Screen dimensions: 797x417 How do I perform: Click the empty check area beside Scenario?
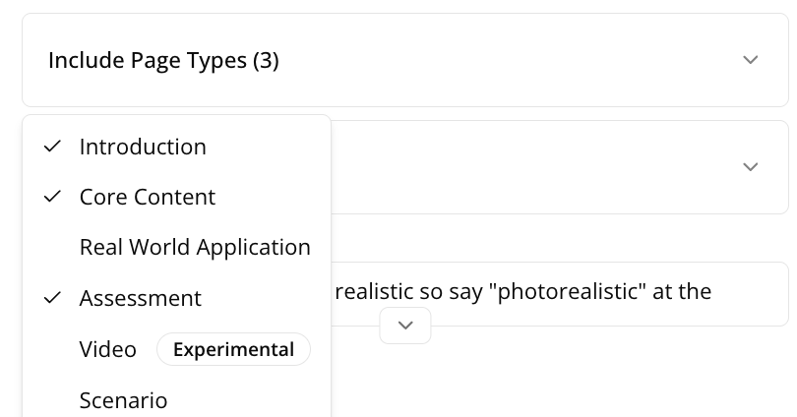(53, 400)
